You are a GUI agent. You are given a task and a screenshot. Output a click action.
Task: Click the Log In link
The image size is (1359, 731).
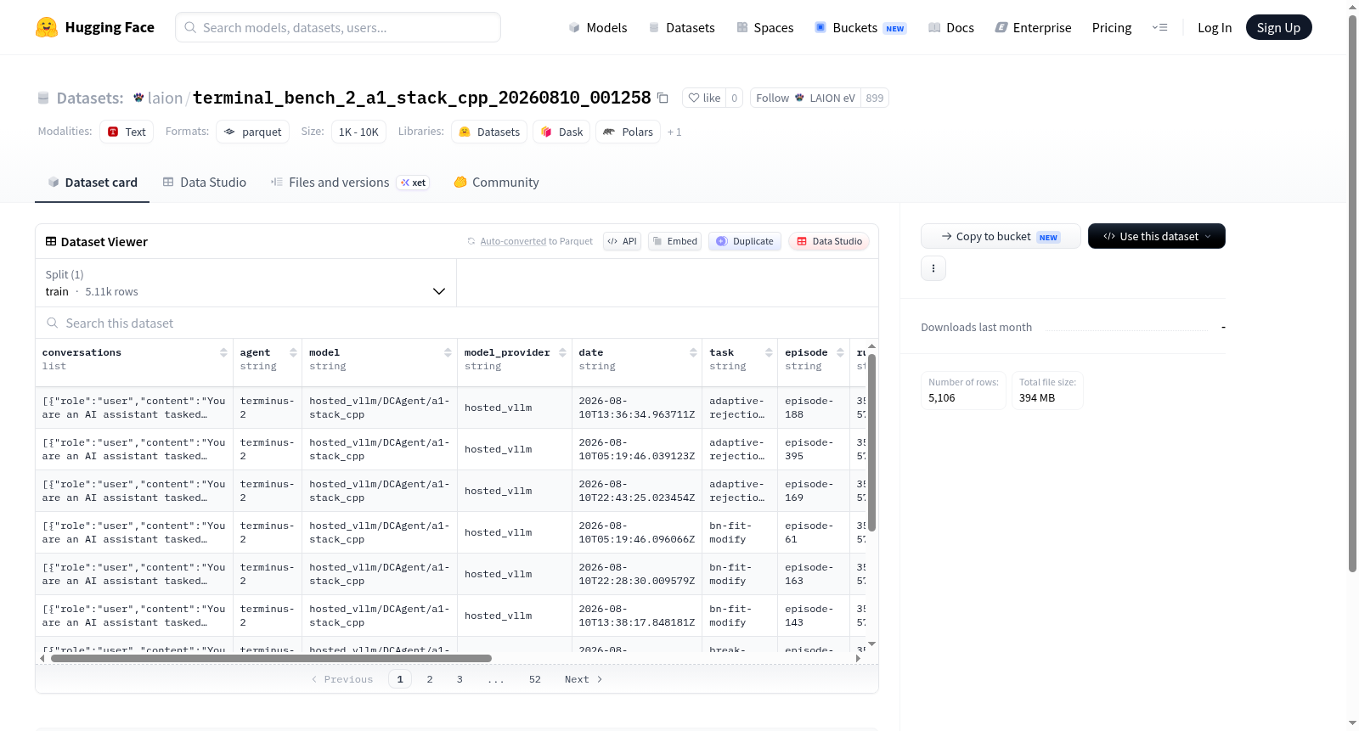point(1215,27)
